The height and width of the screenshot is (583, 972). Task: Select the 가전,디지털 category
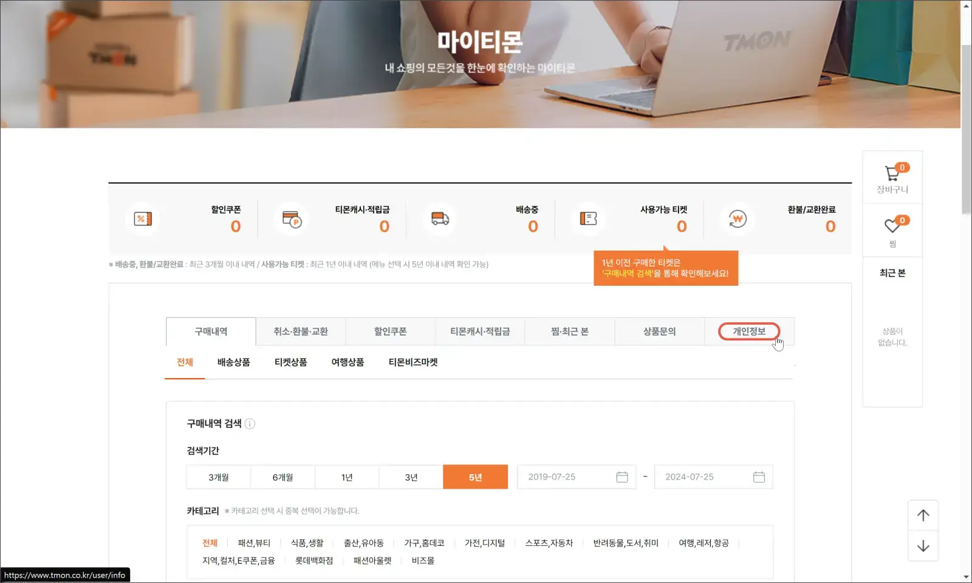point(485,543)
